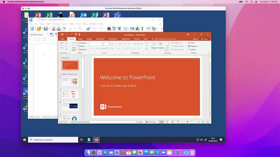Click Clone Formatting paintbrush in Writer
Image resolution: width=280 pixels, height=157 pixels.
[88, 29]
